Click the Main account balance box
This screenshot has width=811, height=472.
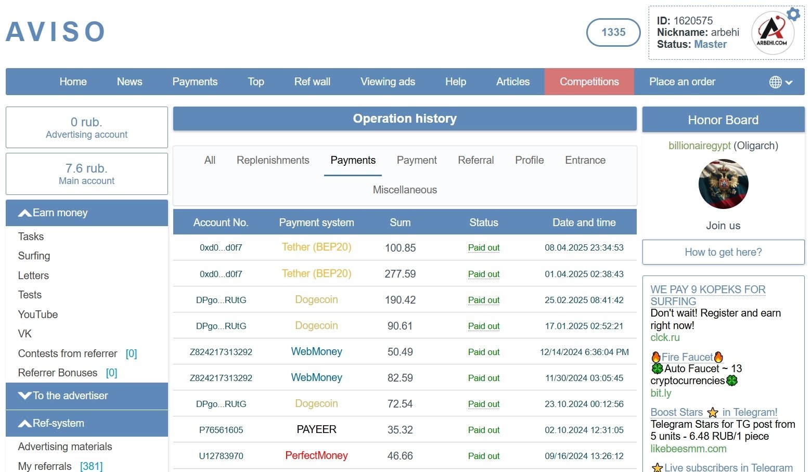coord(86,174)
